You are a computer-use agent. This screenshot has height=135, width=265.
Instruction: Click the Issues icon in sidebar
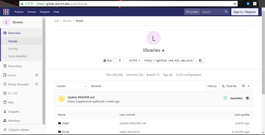[5, 75]
